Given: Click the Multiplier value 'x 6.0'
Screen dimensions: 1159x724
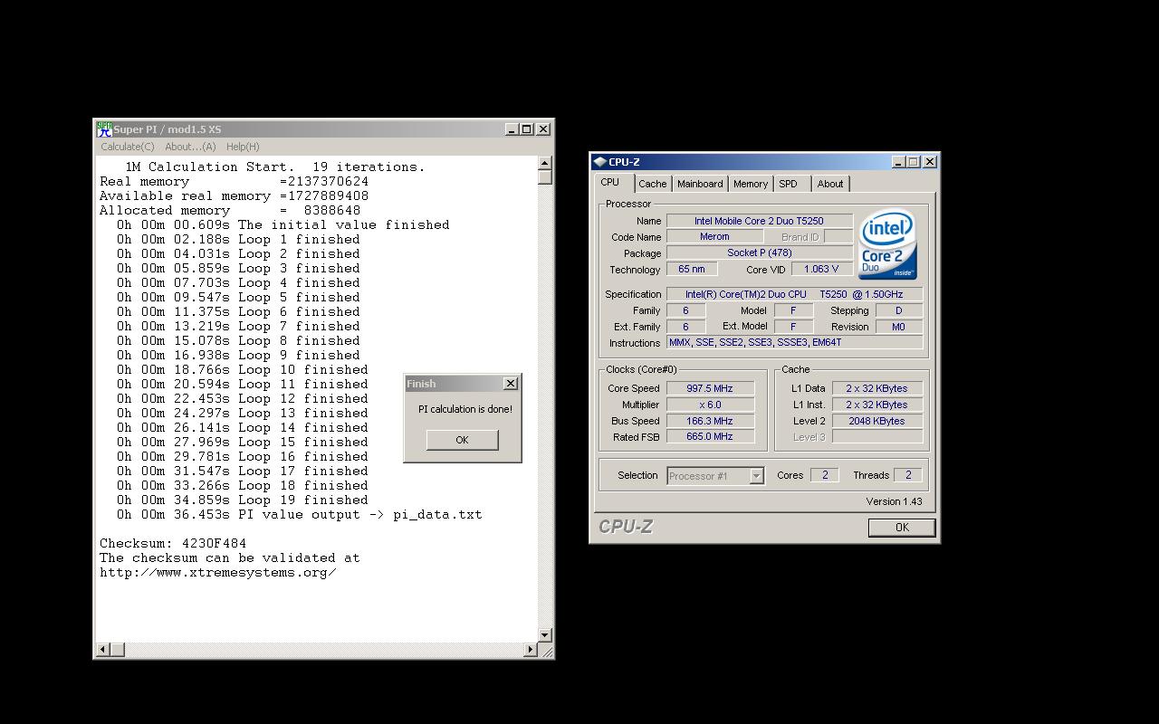Looking at the screenshot, I should pyautogui.click(x=710, y=405).
